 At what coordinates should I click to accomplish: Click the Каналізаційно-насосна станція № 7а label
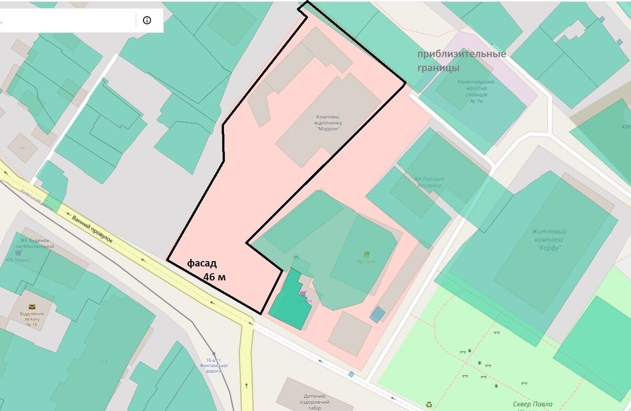(477, 91)
